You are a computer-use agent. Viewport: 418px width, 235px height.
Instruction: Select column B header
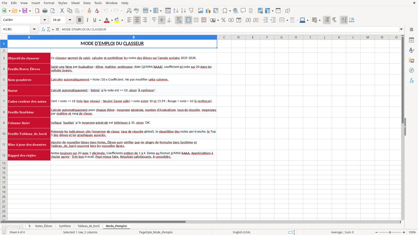point(134,37)
